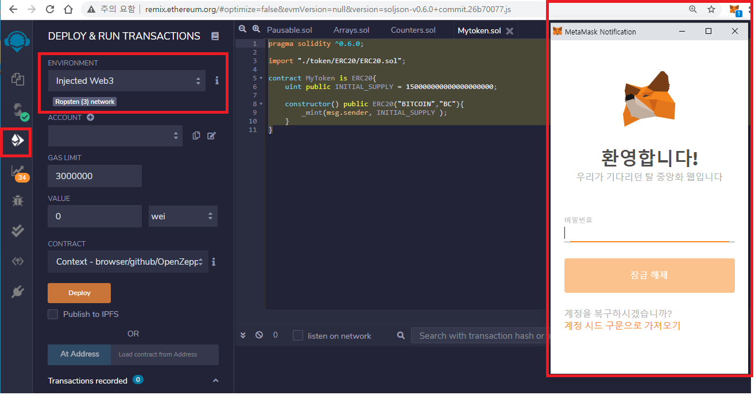The height and width of the screenshot is (395, 755).
Task: Open the Analysis icon with 34 badge
Action: click(x=19, y=173)
